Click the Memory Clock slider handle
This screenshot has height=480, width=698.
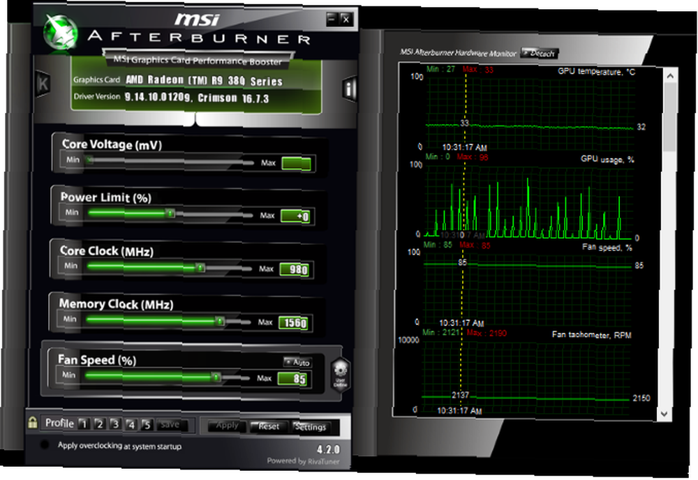pyautogui.click(x=220, y=321)
